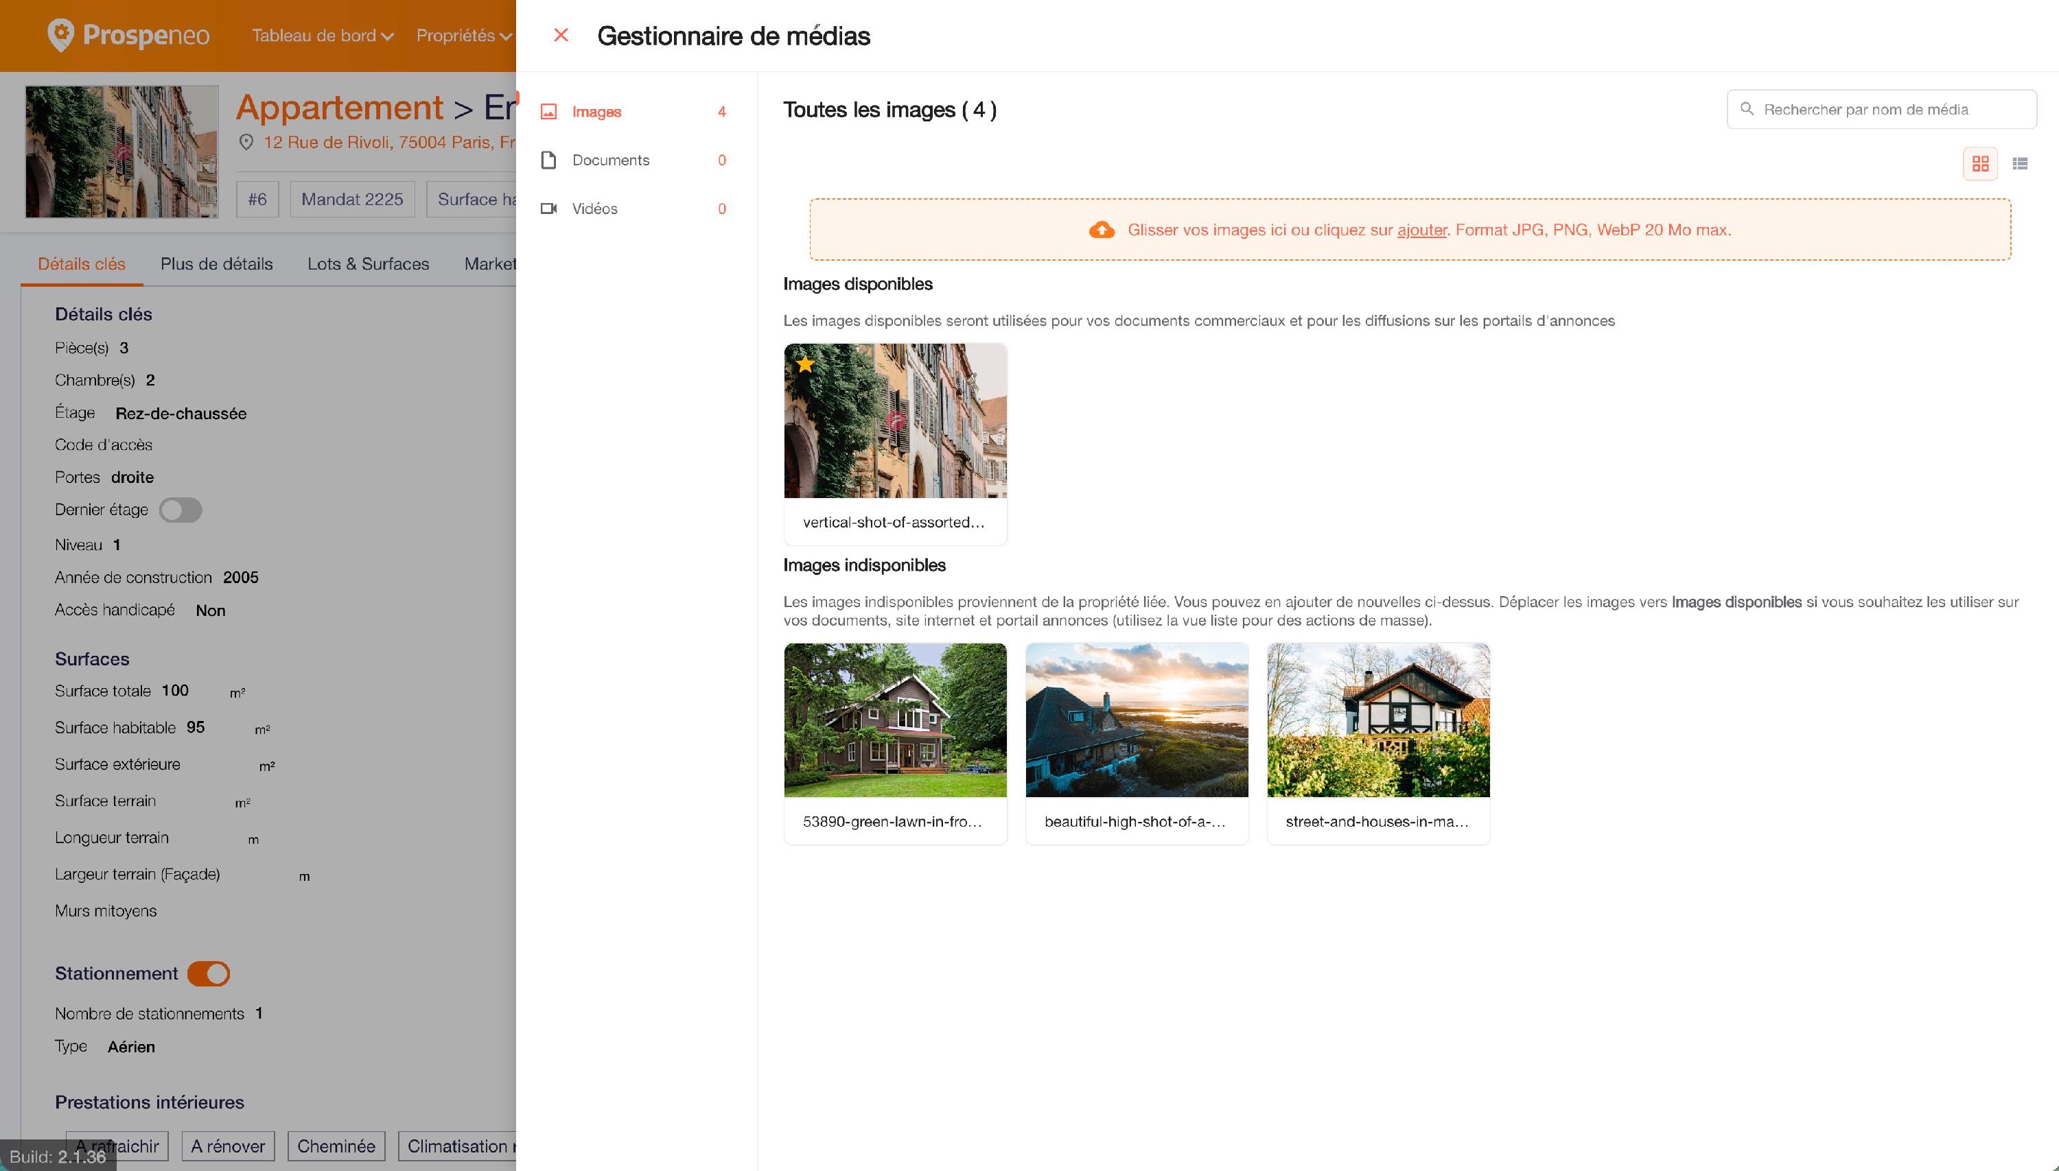Click the property photo in the header
The width and height of the screenshot is (2059, 1171).
click(x=121, y=152)
